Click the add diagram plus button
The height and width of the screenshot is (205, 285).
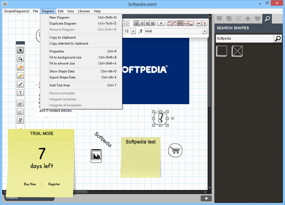206,198
